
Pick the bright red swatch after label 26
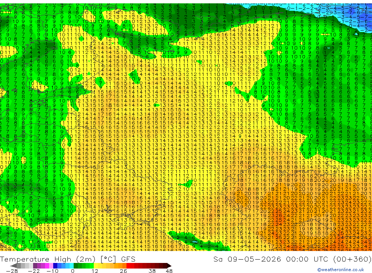click(x=128, y=266)
